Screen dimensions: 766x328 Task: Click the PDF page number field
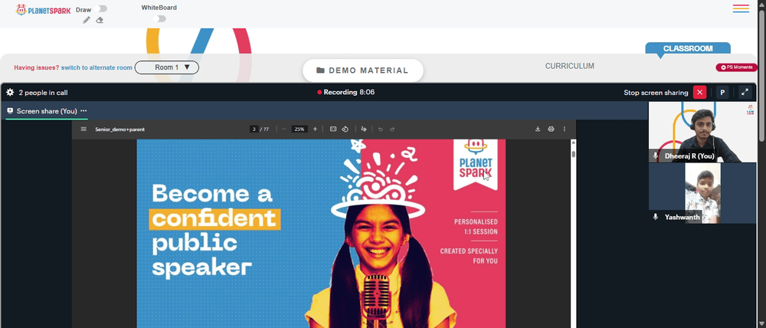pyautogui.click(x=254, y=129)
